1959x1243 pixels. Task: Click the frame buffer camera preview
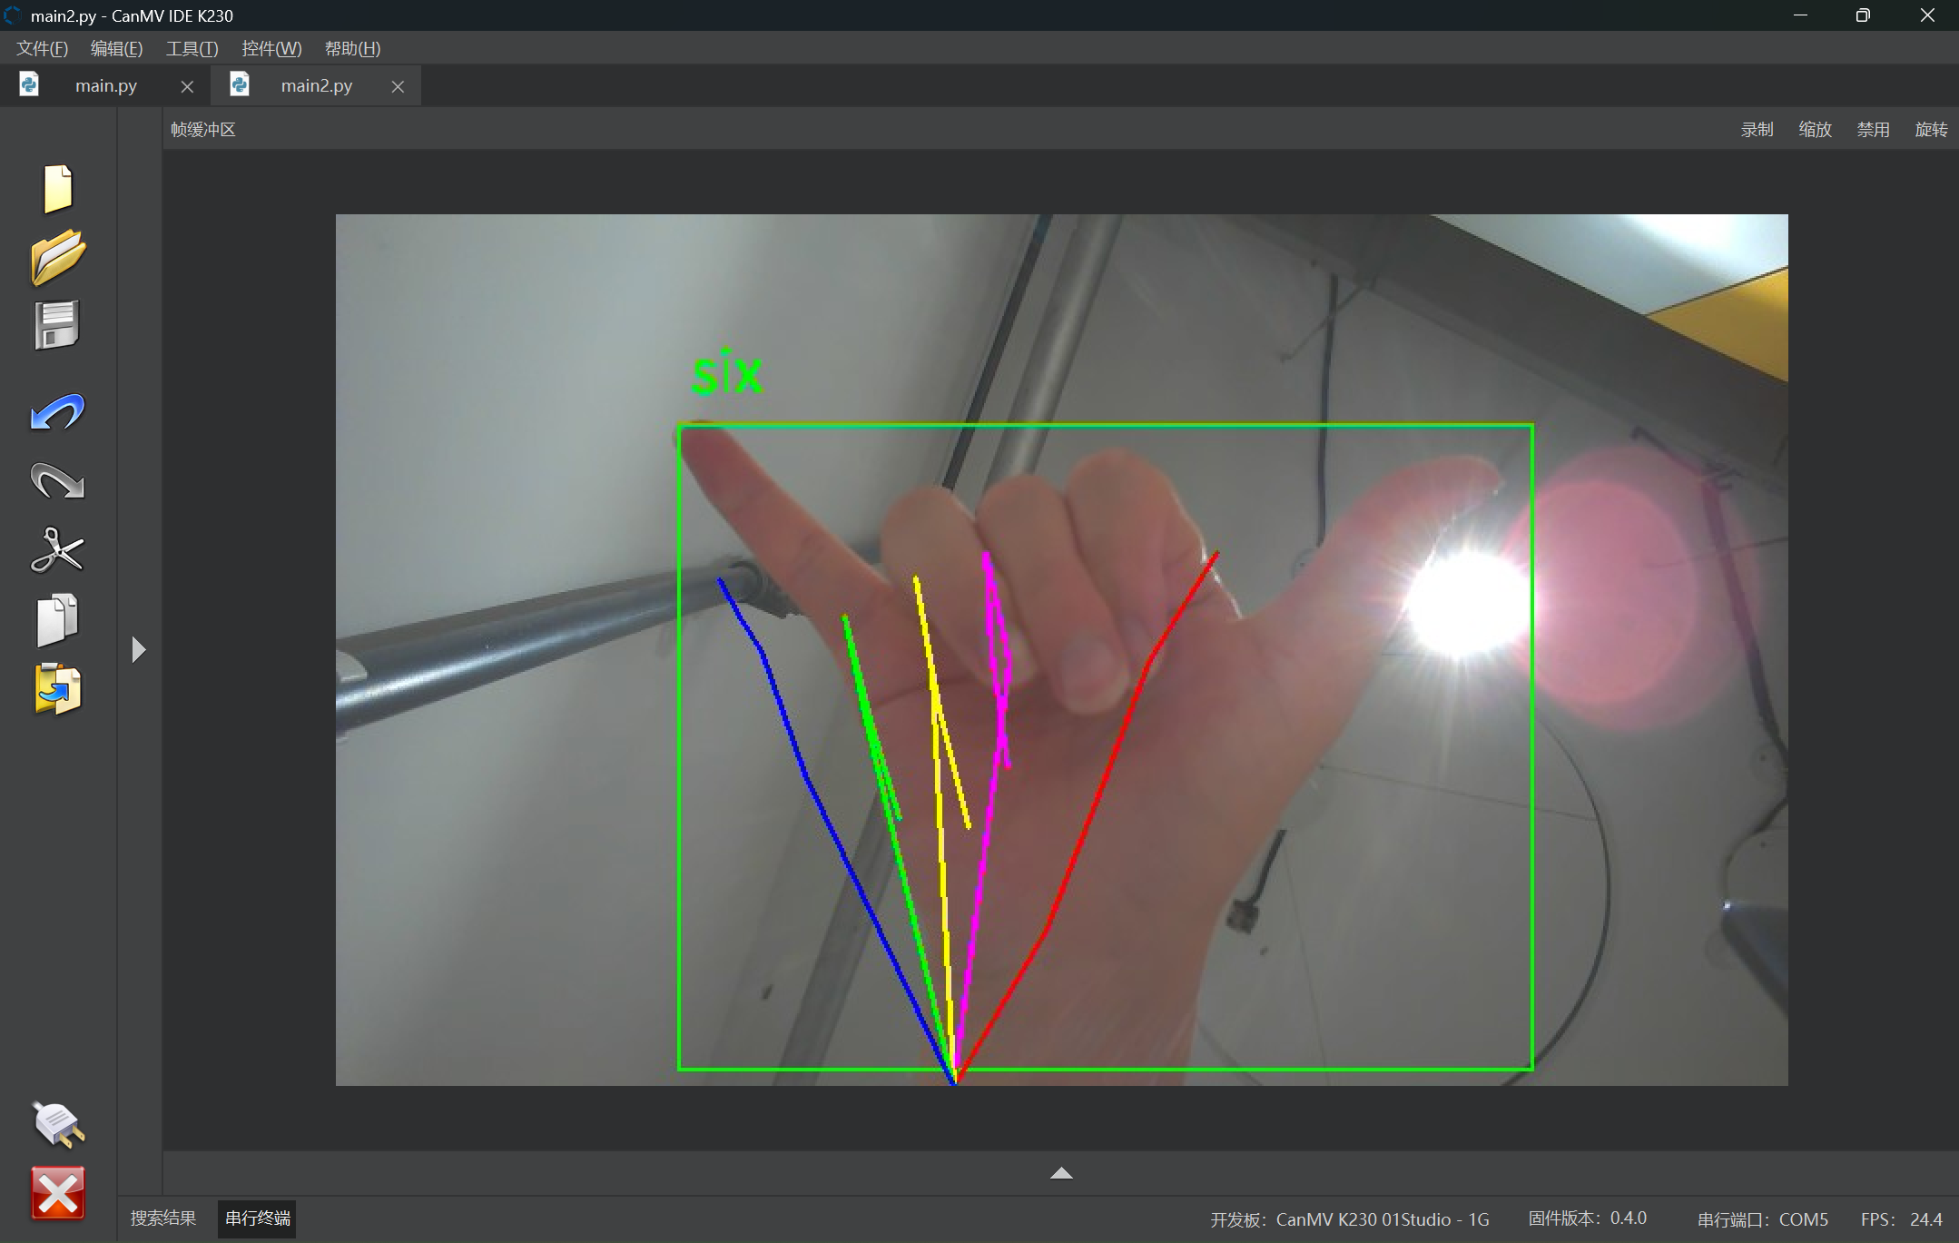tap(1061, 649)
